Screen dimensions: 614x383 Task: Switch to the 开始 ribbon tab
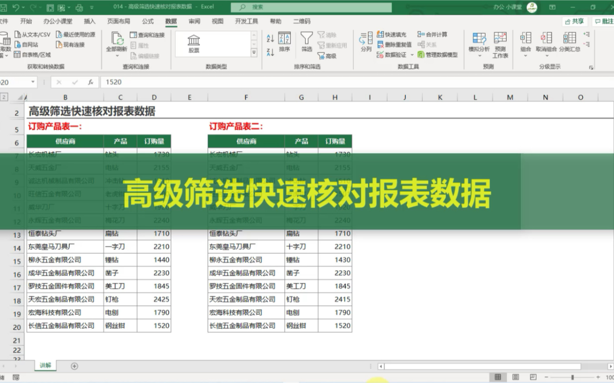pyautogui.click(x=26, y=21)
